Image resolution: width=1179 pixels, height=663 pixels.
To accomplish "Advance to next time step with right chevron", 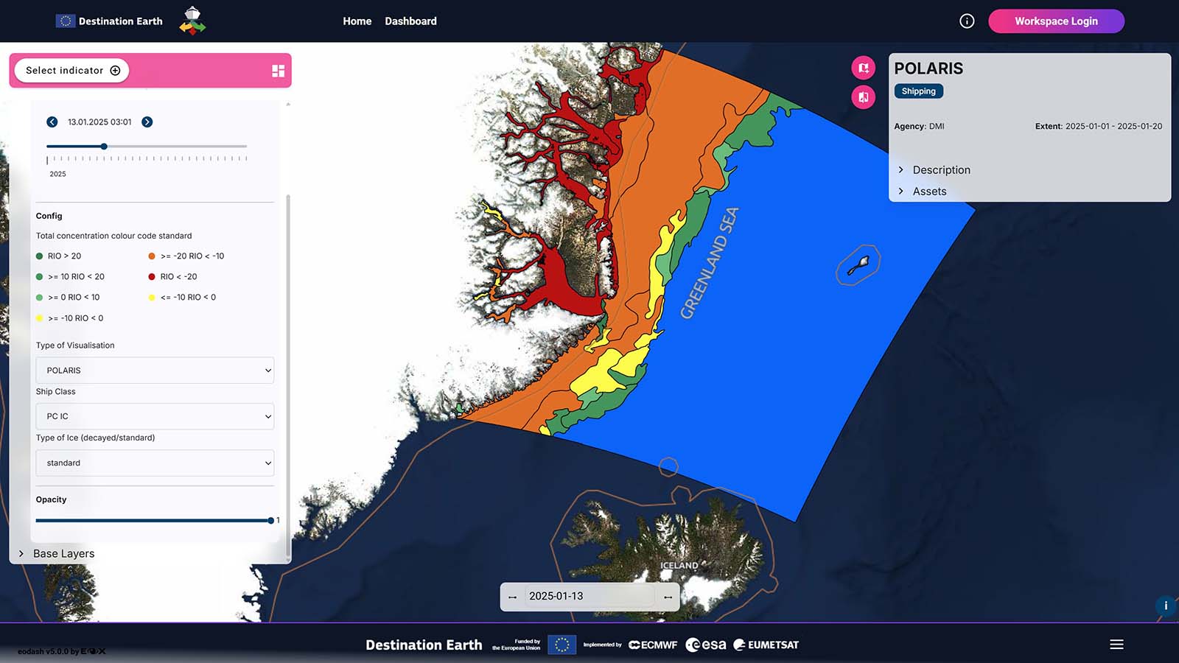I will [x=147, y=122].
